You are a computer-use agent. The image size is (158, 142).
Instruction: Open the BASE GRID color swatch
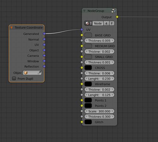(x=88, y=35)
